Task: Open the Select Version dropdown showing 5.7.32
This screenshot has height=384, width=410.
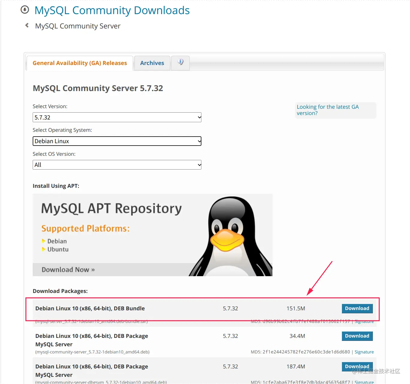Action: (117, 117)
